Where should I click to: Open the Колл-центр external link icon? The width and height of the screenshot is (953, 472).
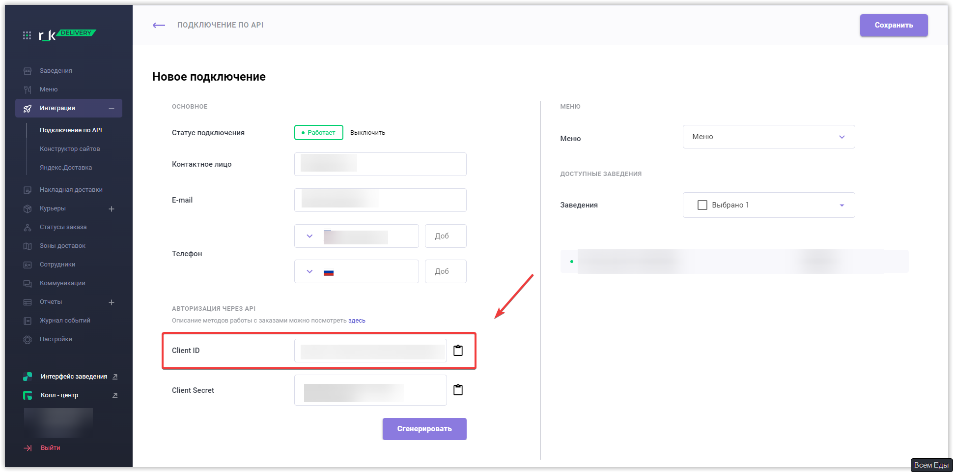tap(115, 395)
